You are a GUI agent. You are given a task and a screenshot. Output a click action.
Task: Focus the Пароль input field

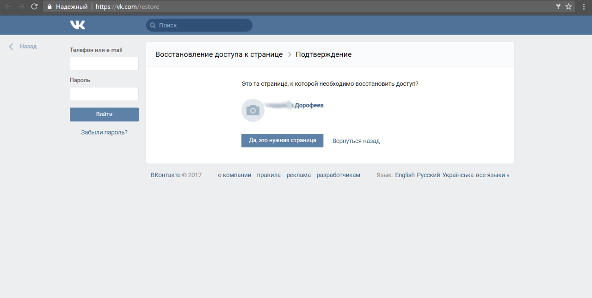[x=104, y=94]
